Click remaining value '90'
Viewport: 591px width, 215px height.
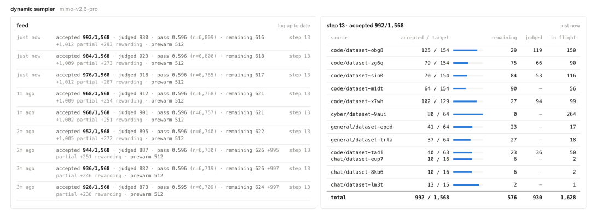click(x=513, y=88)
